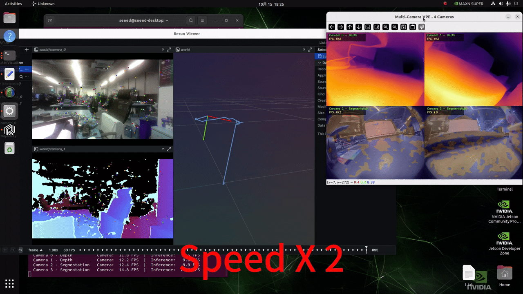The image size is (523, 294).
Task: Click the save image floppy icon
Action: point(404,27)
